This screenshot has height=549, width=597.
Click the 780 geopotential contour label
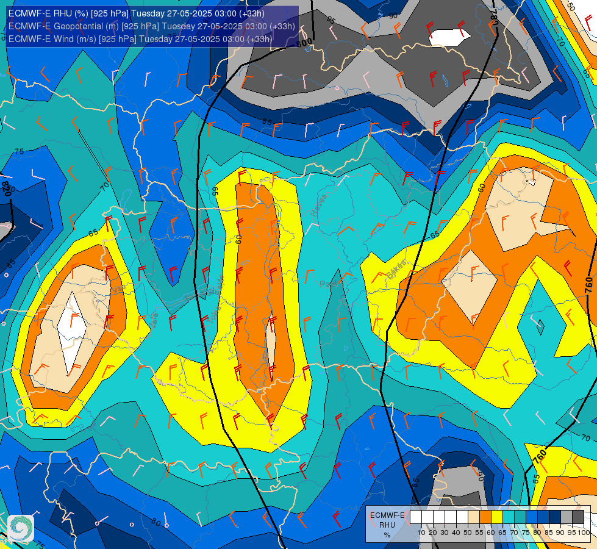[494, 16]
